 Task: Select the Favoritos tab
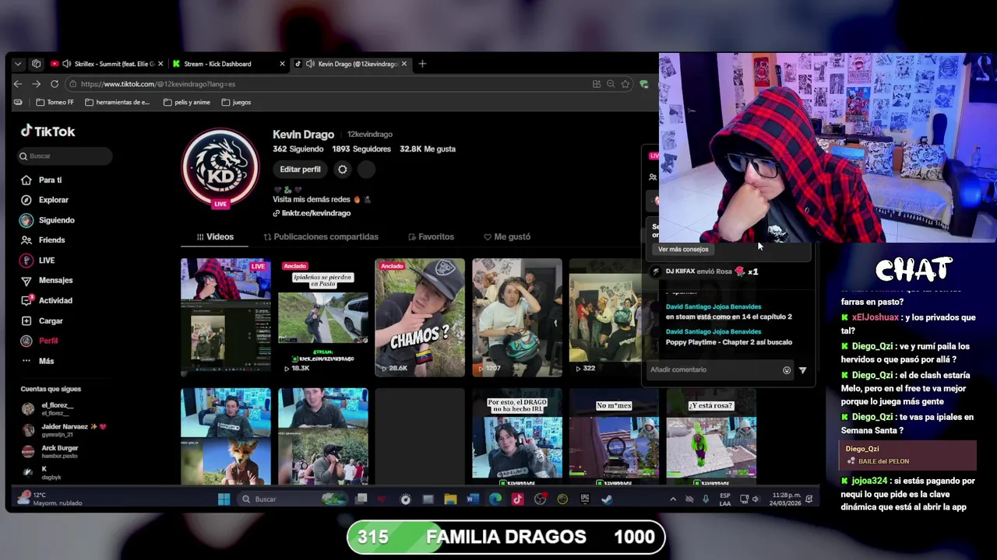432,236
